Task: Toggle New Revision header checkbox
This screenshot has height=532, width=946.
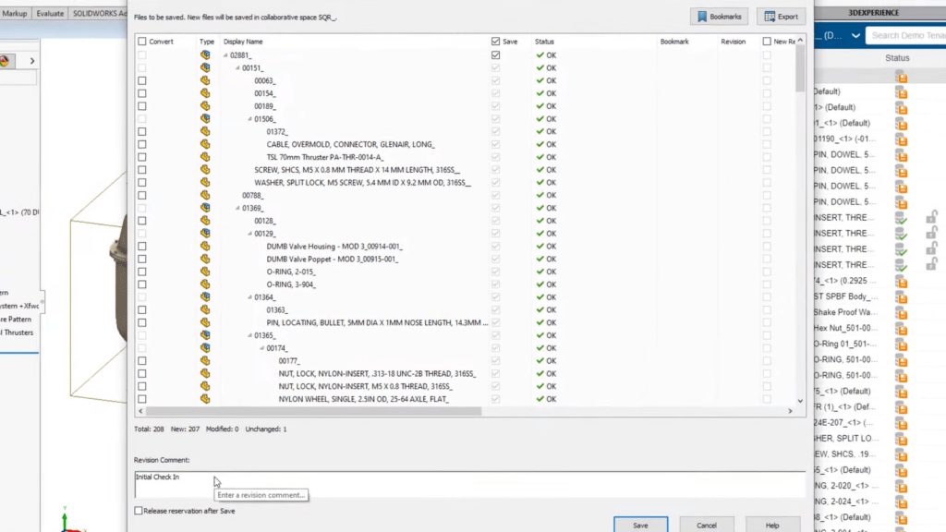Action: [767, 42]
